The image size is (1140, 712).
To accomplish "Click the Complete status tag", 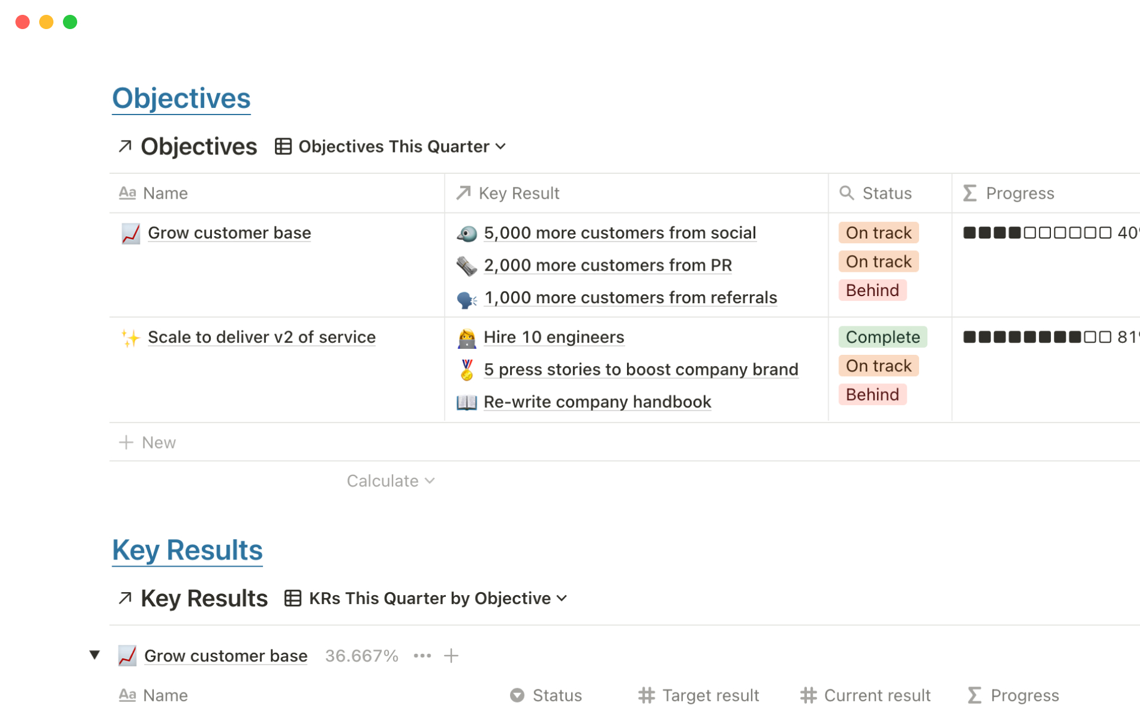I will 882,337.
